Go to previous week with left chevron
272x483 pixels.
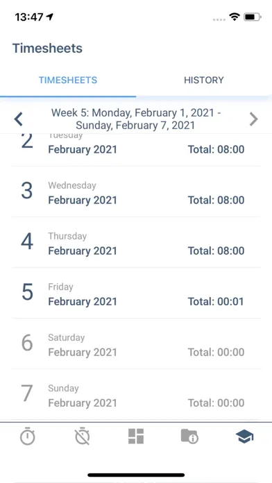pyautogui.click(x=19, y=119)
